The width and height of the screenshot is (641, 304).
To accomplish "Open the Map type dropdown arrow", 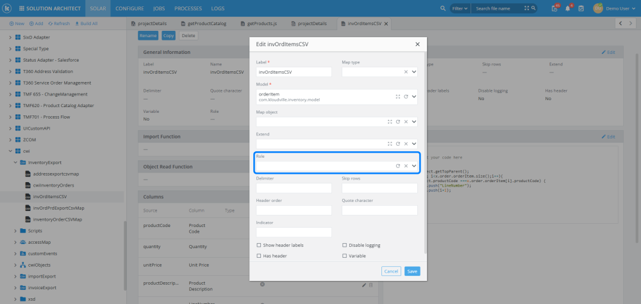I will point(413,72).
